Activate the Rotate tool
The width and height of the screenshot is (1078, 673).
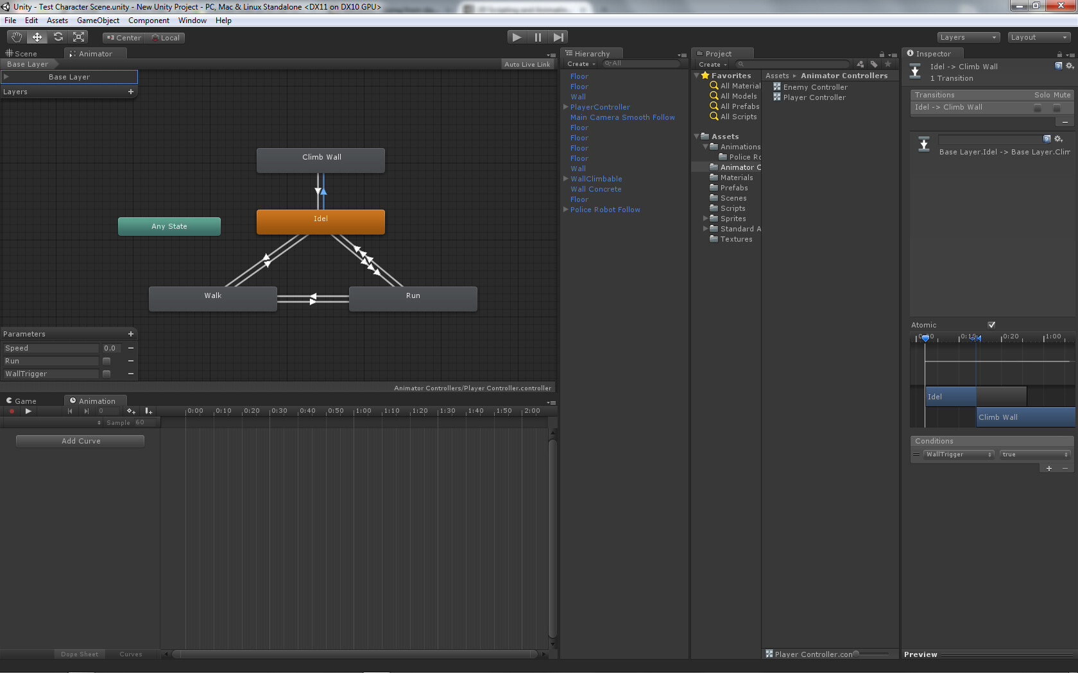tap(58, 37)
